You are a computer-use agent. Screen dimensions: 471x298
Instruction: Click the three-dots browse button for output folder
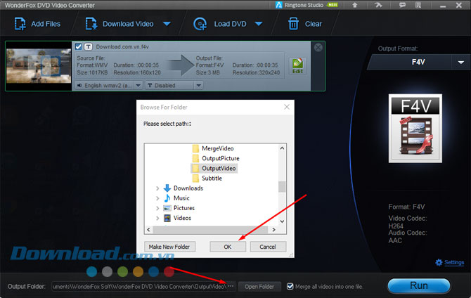coord(231,286)
